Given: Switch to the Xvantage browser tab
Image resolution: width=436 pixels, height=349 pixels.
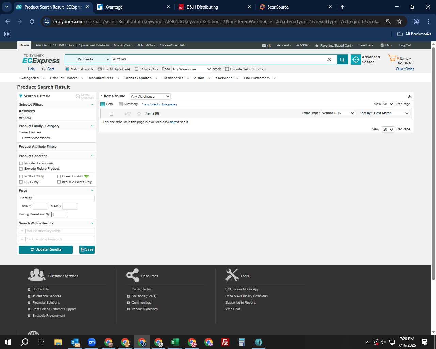Looking at the screenshot, I should (133, 7).
